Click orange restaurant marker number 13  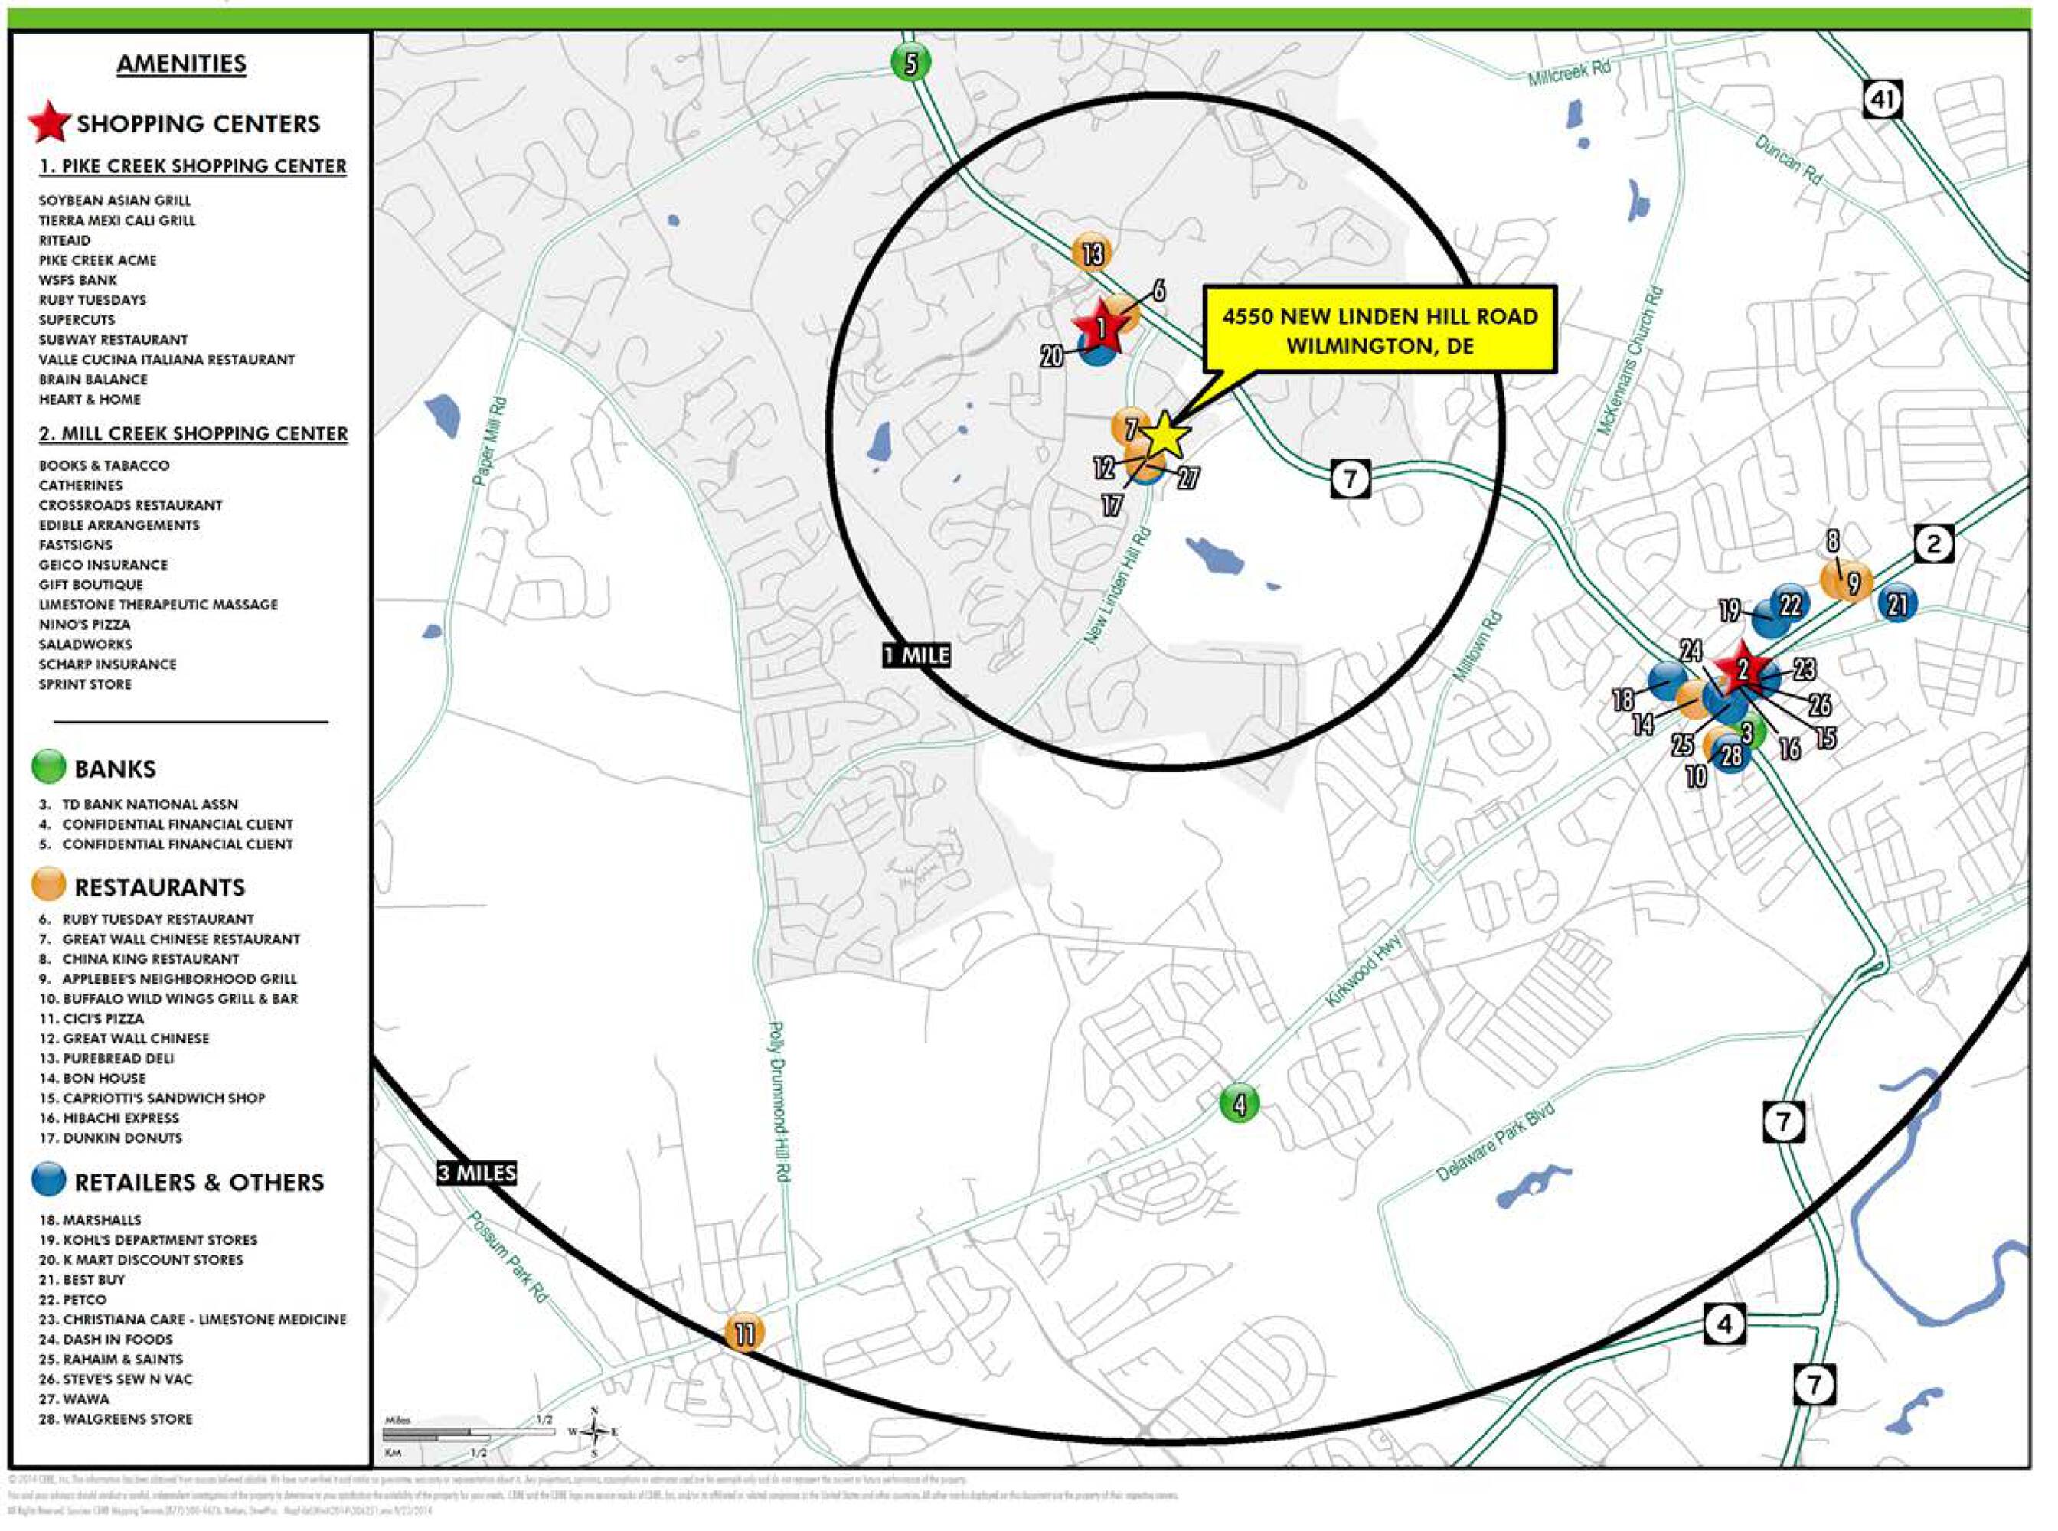click(1092, 253)
